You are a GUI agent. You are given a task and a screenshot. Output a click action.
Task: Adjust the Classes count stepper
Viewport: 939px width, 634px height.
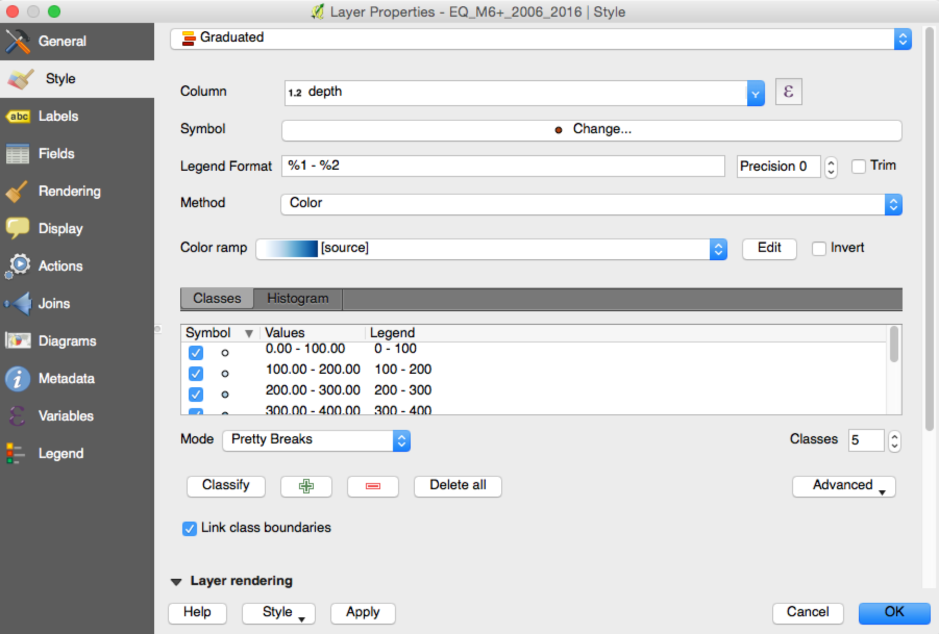(x=895, y=441)
